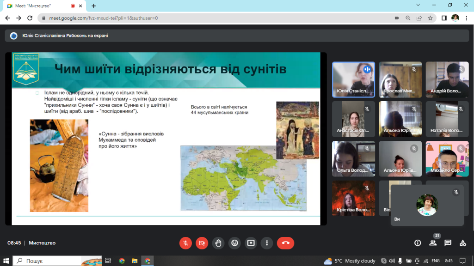Open the meeting details info icon

418,243
